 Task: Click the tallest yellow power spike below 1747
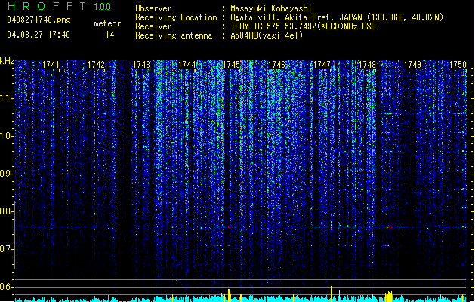pos(331,294)
